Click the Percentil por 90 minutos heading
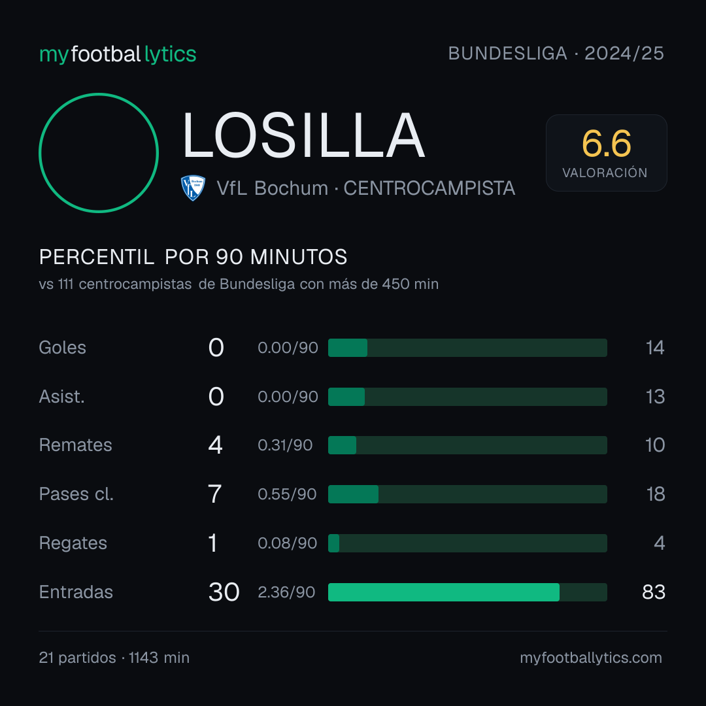706x706 pixels. (193, 257)
